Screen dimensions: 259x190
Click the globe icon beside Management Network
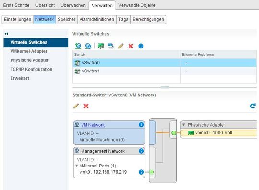[77, 151]
